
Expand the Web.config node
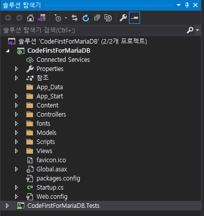[x=16, y=197]
